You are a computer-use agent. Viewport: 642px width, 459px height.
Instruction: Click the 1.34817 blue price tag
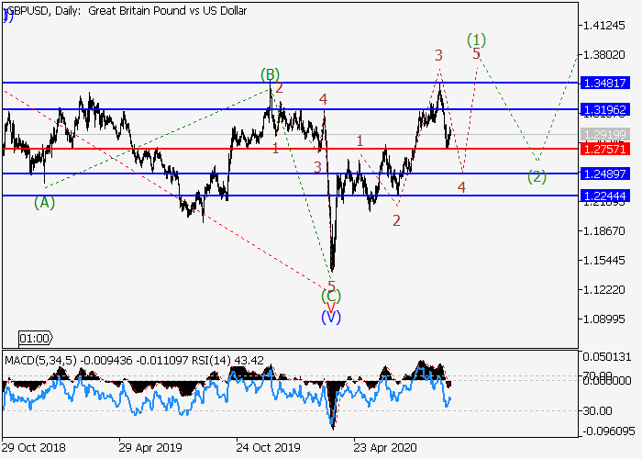pos(604,83)
